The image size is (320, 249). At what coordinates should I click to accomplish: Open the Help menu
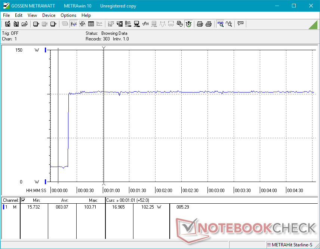(86, 15)
